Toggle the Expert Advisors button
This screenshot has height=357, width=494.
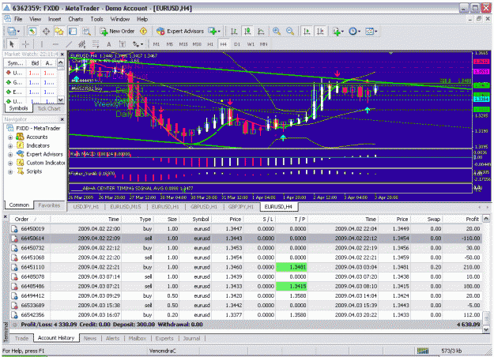[x=180, y=31]
